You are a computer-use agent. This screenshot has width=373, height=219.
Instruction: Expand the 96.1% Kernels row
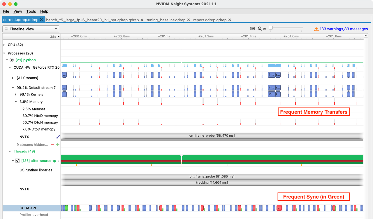click(16, 94)
